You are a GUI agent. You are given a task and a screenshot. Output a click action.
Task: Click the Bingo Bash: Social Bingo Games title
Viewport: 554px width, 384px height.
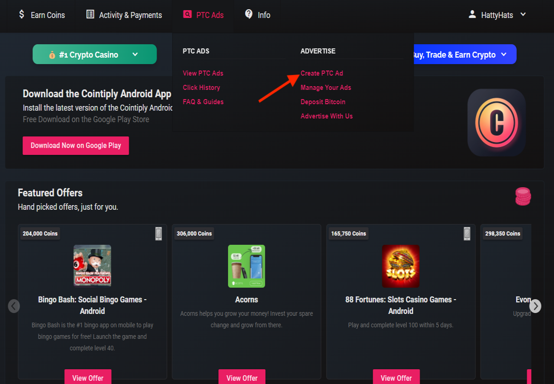92,305
